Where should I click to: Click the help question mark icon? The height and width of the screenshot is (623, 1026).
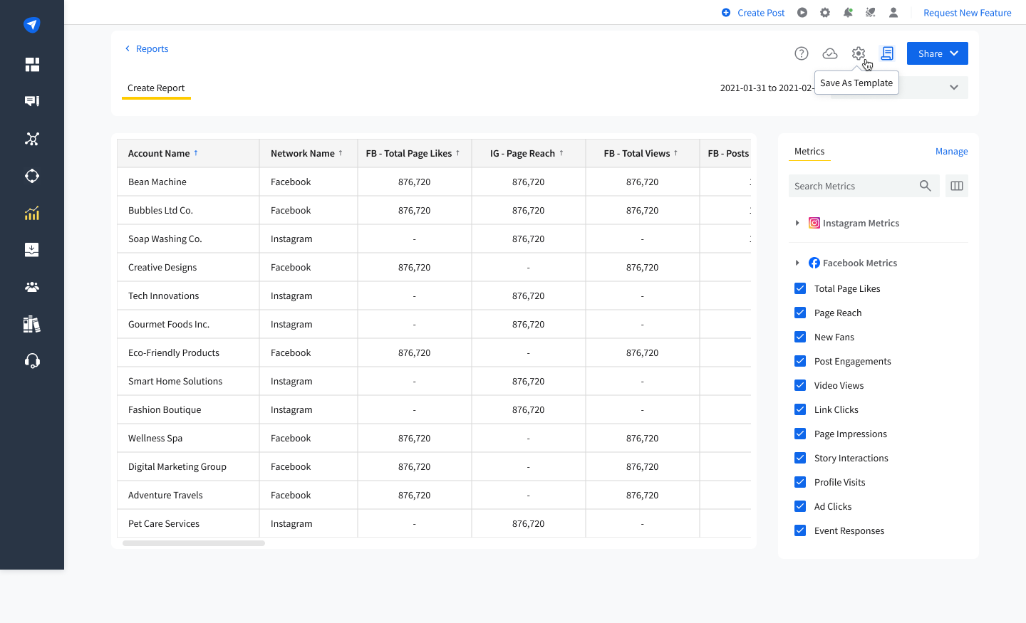tap(802, 53)
